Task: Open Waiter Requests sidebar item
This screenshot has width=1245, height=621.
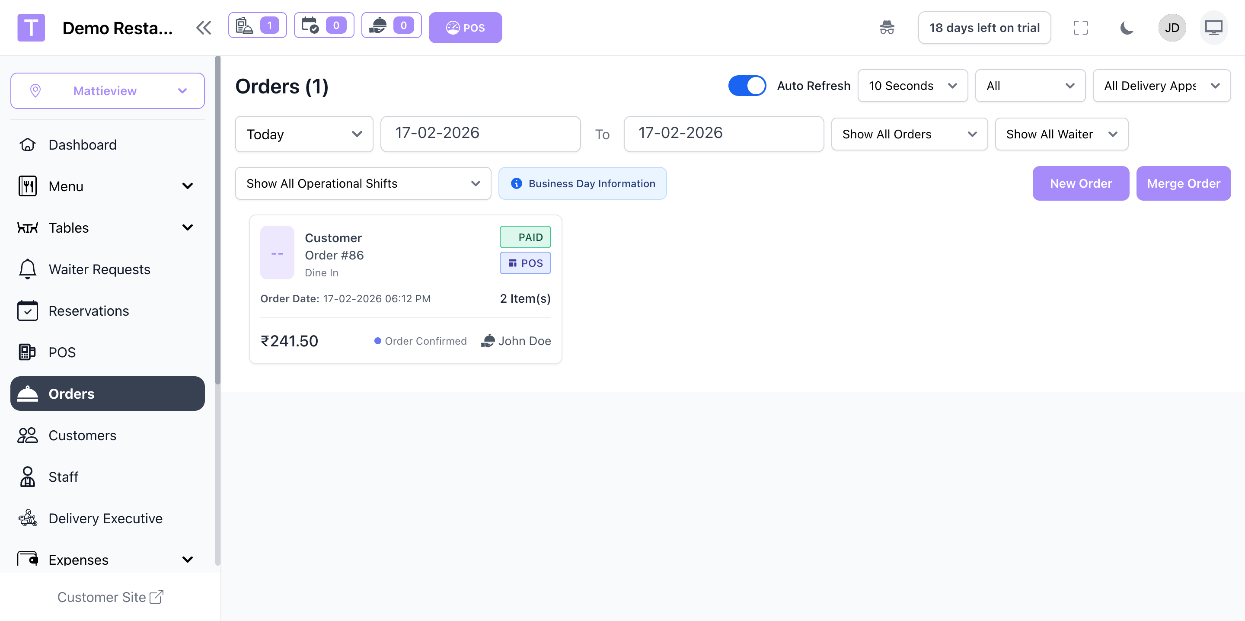Action: click(99, 269)
